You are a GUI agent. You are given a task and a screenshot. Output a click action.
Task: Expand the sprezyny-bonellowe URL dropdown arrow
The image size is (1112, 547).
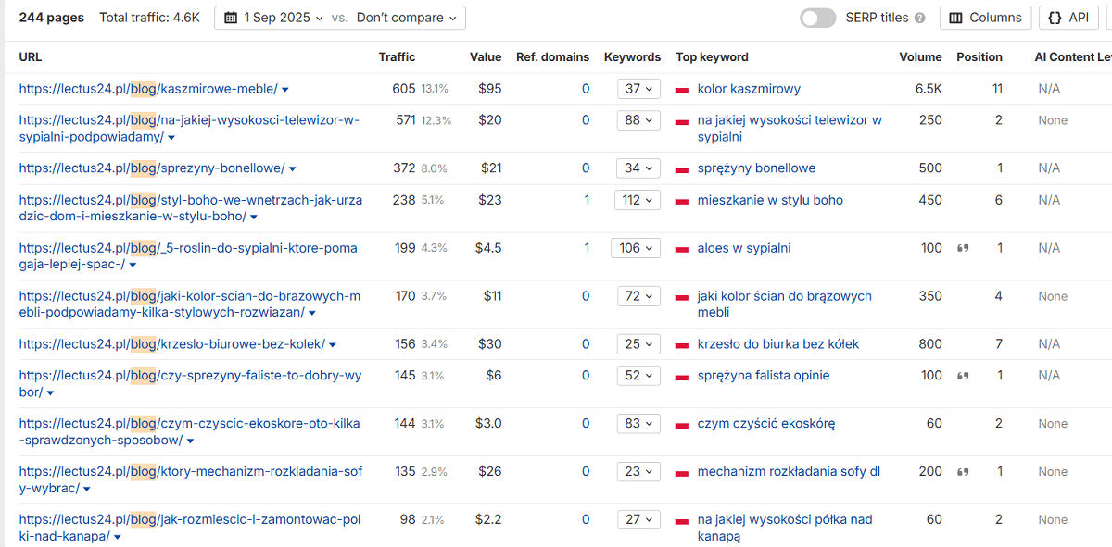pos(293,169)
